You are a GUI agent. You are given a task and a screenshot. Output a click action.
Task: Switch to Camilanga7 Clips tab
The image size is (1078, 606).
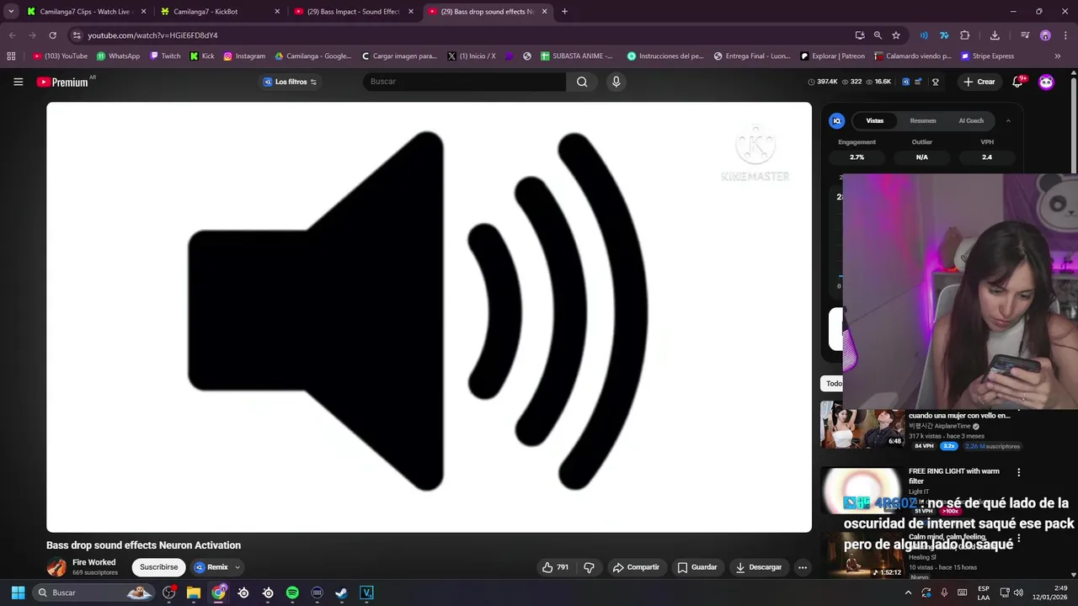tap(86, 12)
